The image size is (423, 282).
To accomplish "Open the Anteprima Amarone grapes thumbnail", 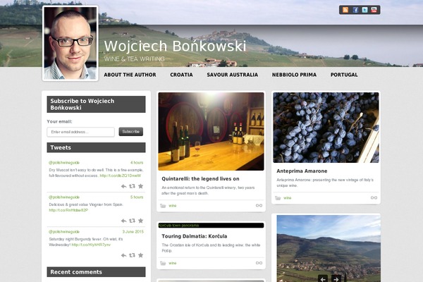I will coord(326,128).
